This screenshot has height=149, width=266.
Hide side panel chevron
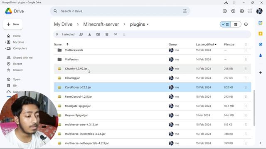[261, 143]
